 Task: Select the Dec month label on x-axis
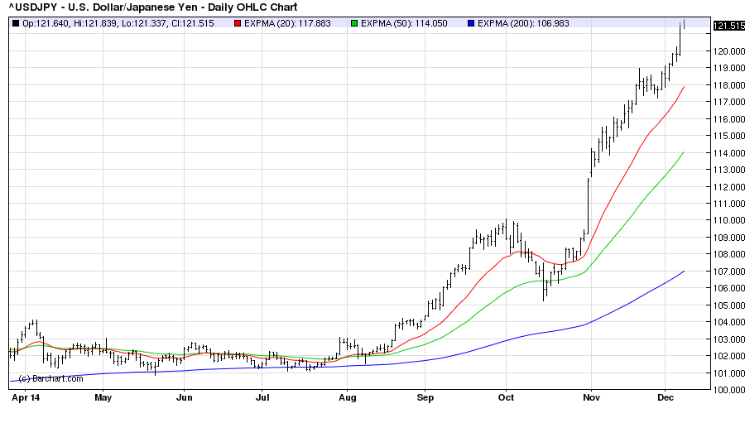click(665, 398)
